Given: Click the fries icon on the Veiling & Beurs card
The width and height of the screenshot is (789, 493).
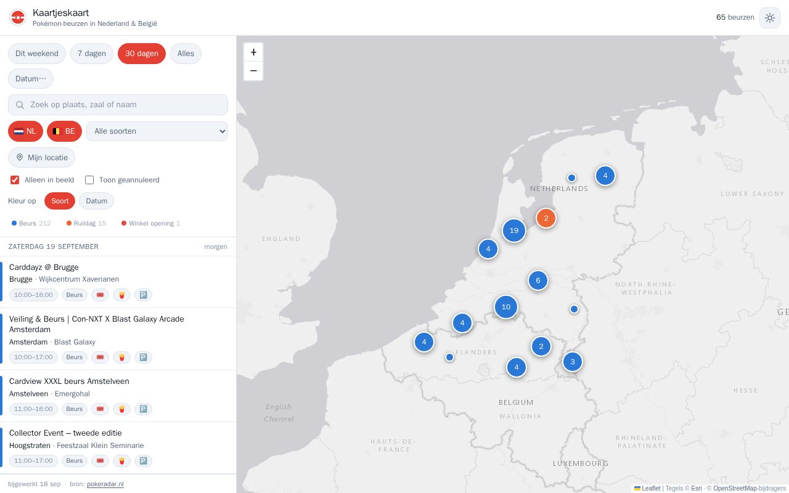Looking at the screenshot, I should tap(121, 357).
